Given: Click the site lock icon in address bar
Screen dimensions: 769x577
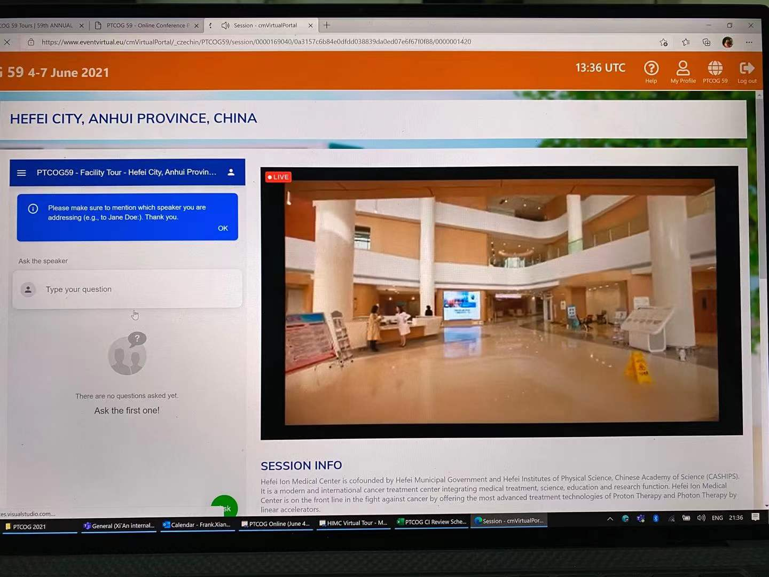Looking at the screenshot, I should click(x=31, y=42).
